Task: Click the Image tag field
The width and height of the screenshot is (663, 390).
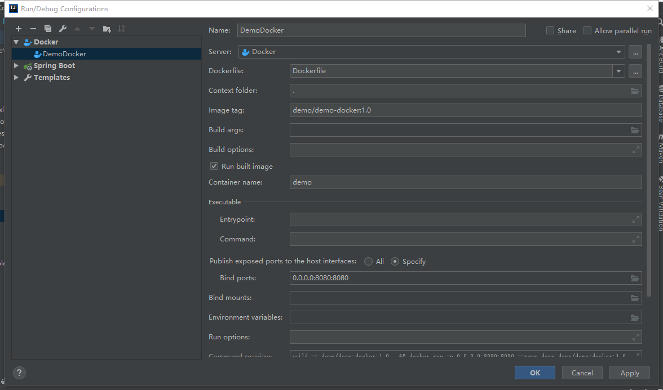Action: click(x=466, y=110)
